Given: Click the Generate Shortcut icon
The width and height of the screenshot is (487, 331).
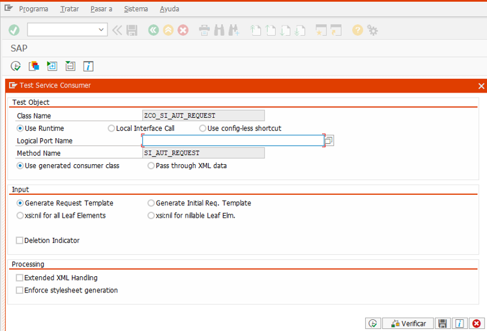Looking at the screenshot, I should pos(336,30).
